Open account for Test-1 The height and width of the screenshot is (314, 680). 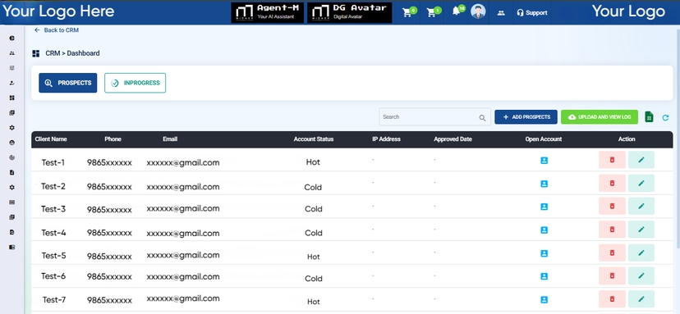(x=544, y=160)
